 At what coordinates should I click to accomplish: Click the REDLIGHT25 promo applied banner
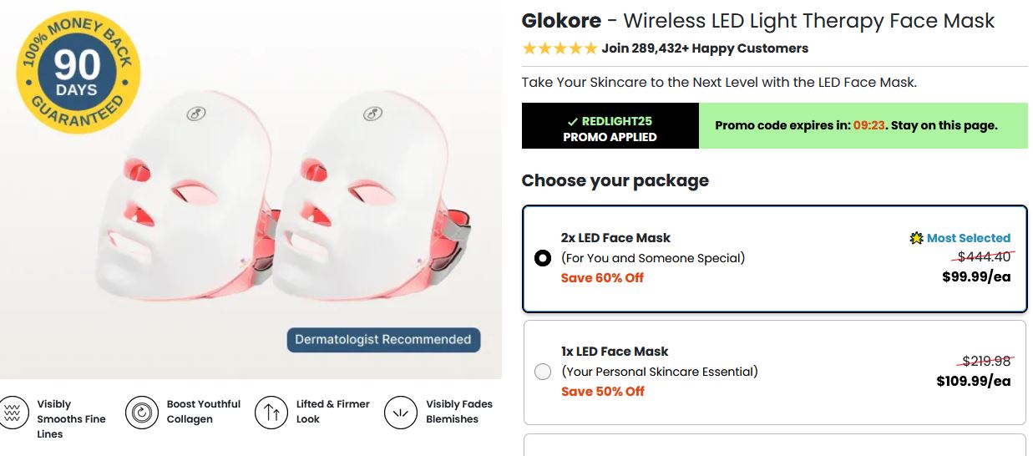610,126
